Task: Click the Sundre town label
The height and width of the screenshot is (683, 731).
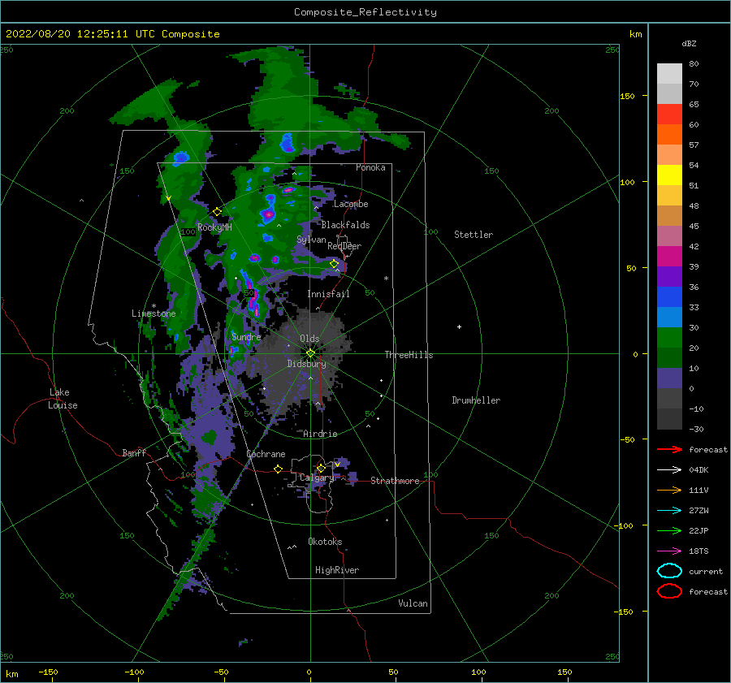Action: coord(246,336)
